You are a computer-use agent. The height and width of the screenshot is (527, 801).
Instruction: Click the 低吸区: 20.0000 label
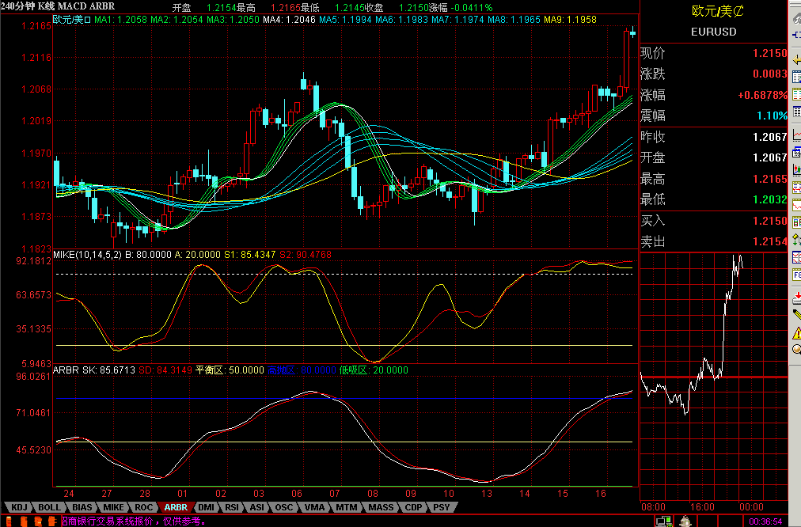tap(374, 370)
